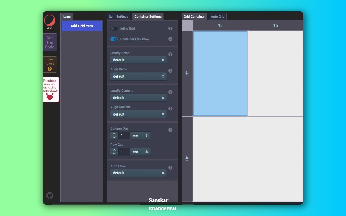This screenshot has height=216, width=346.
Task: Switch to the Auto Grid tab
Action: tap(218, 17)
